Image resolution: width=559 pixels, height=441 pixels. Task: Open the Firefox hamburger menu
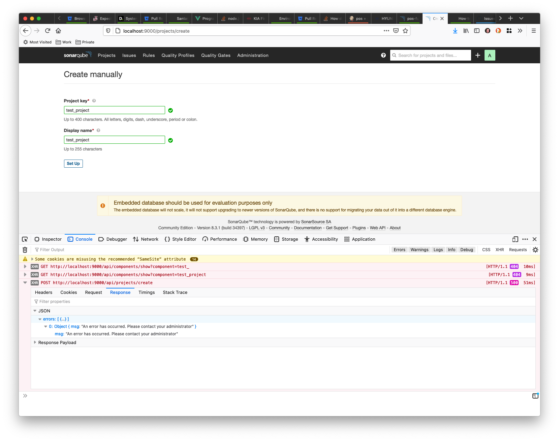534,31
